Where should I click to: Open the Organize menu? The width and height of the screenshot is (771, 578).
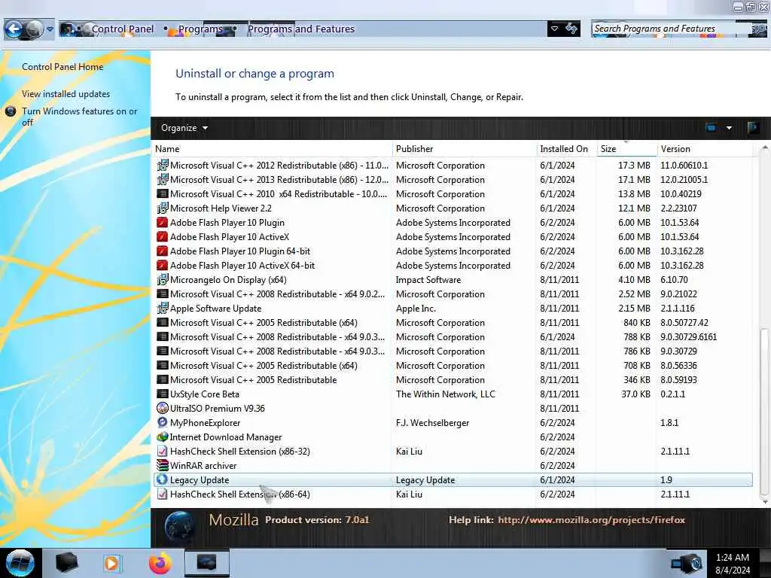pyautogui.click(x=184, y=128)
